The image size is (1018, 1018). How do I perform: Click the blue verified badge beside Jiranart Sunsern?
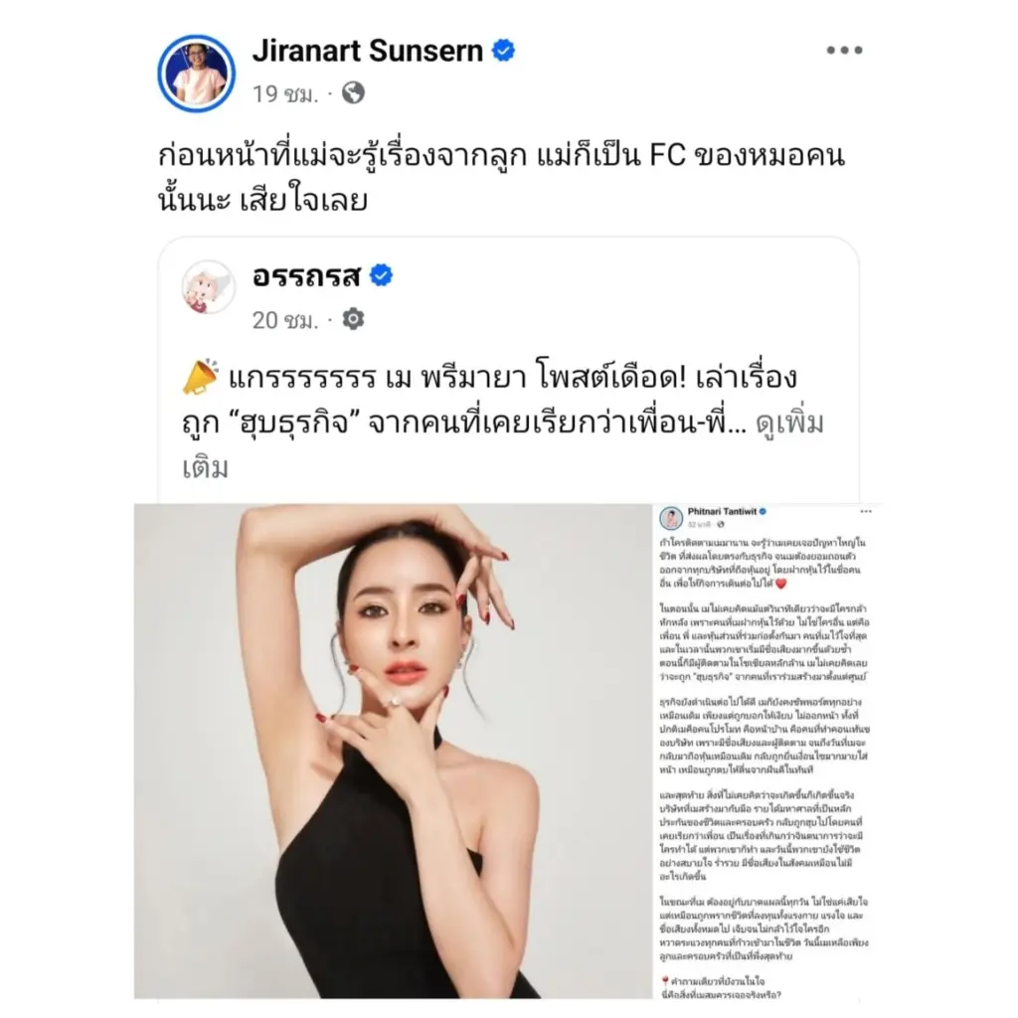coord(503,50)
